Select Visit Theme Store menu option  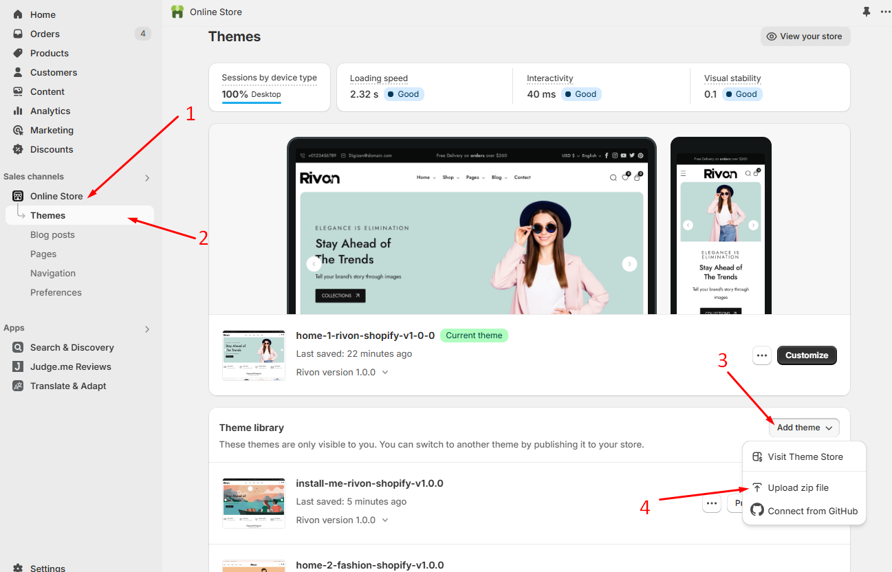(804, 456)
